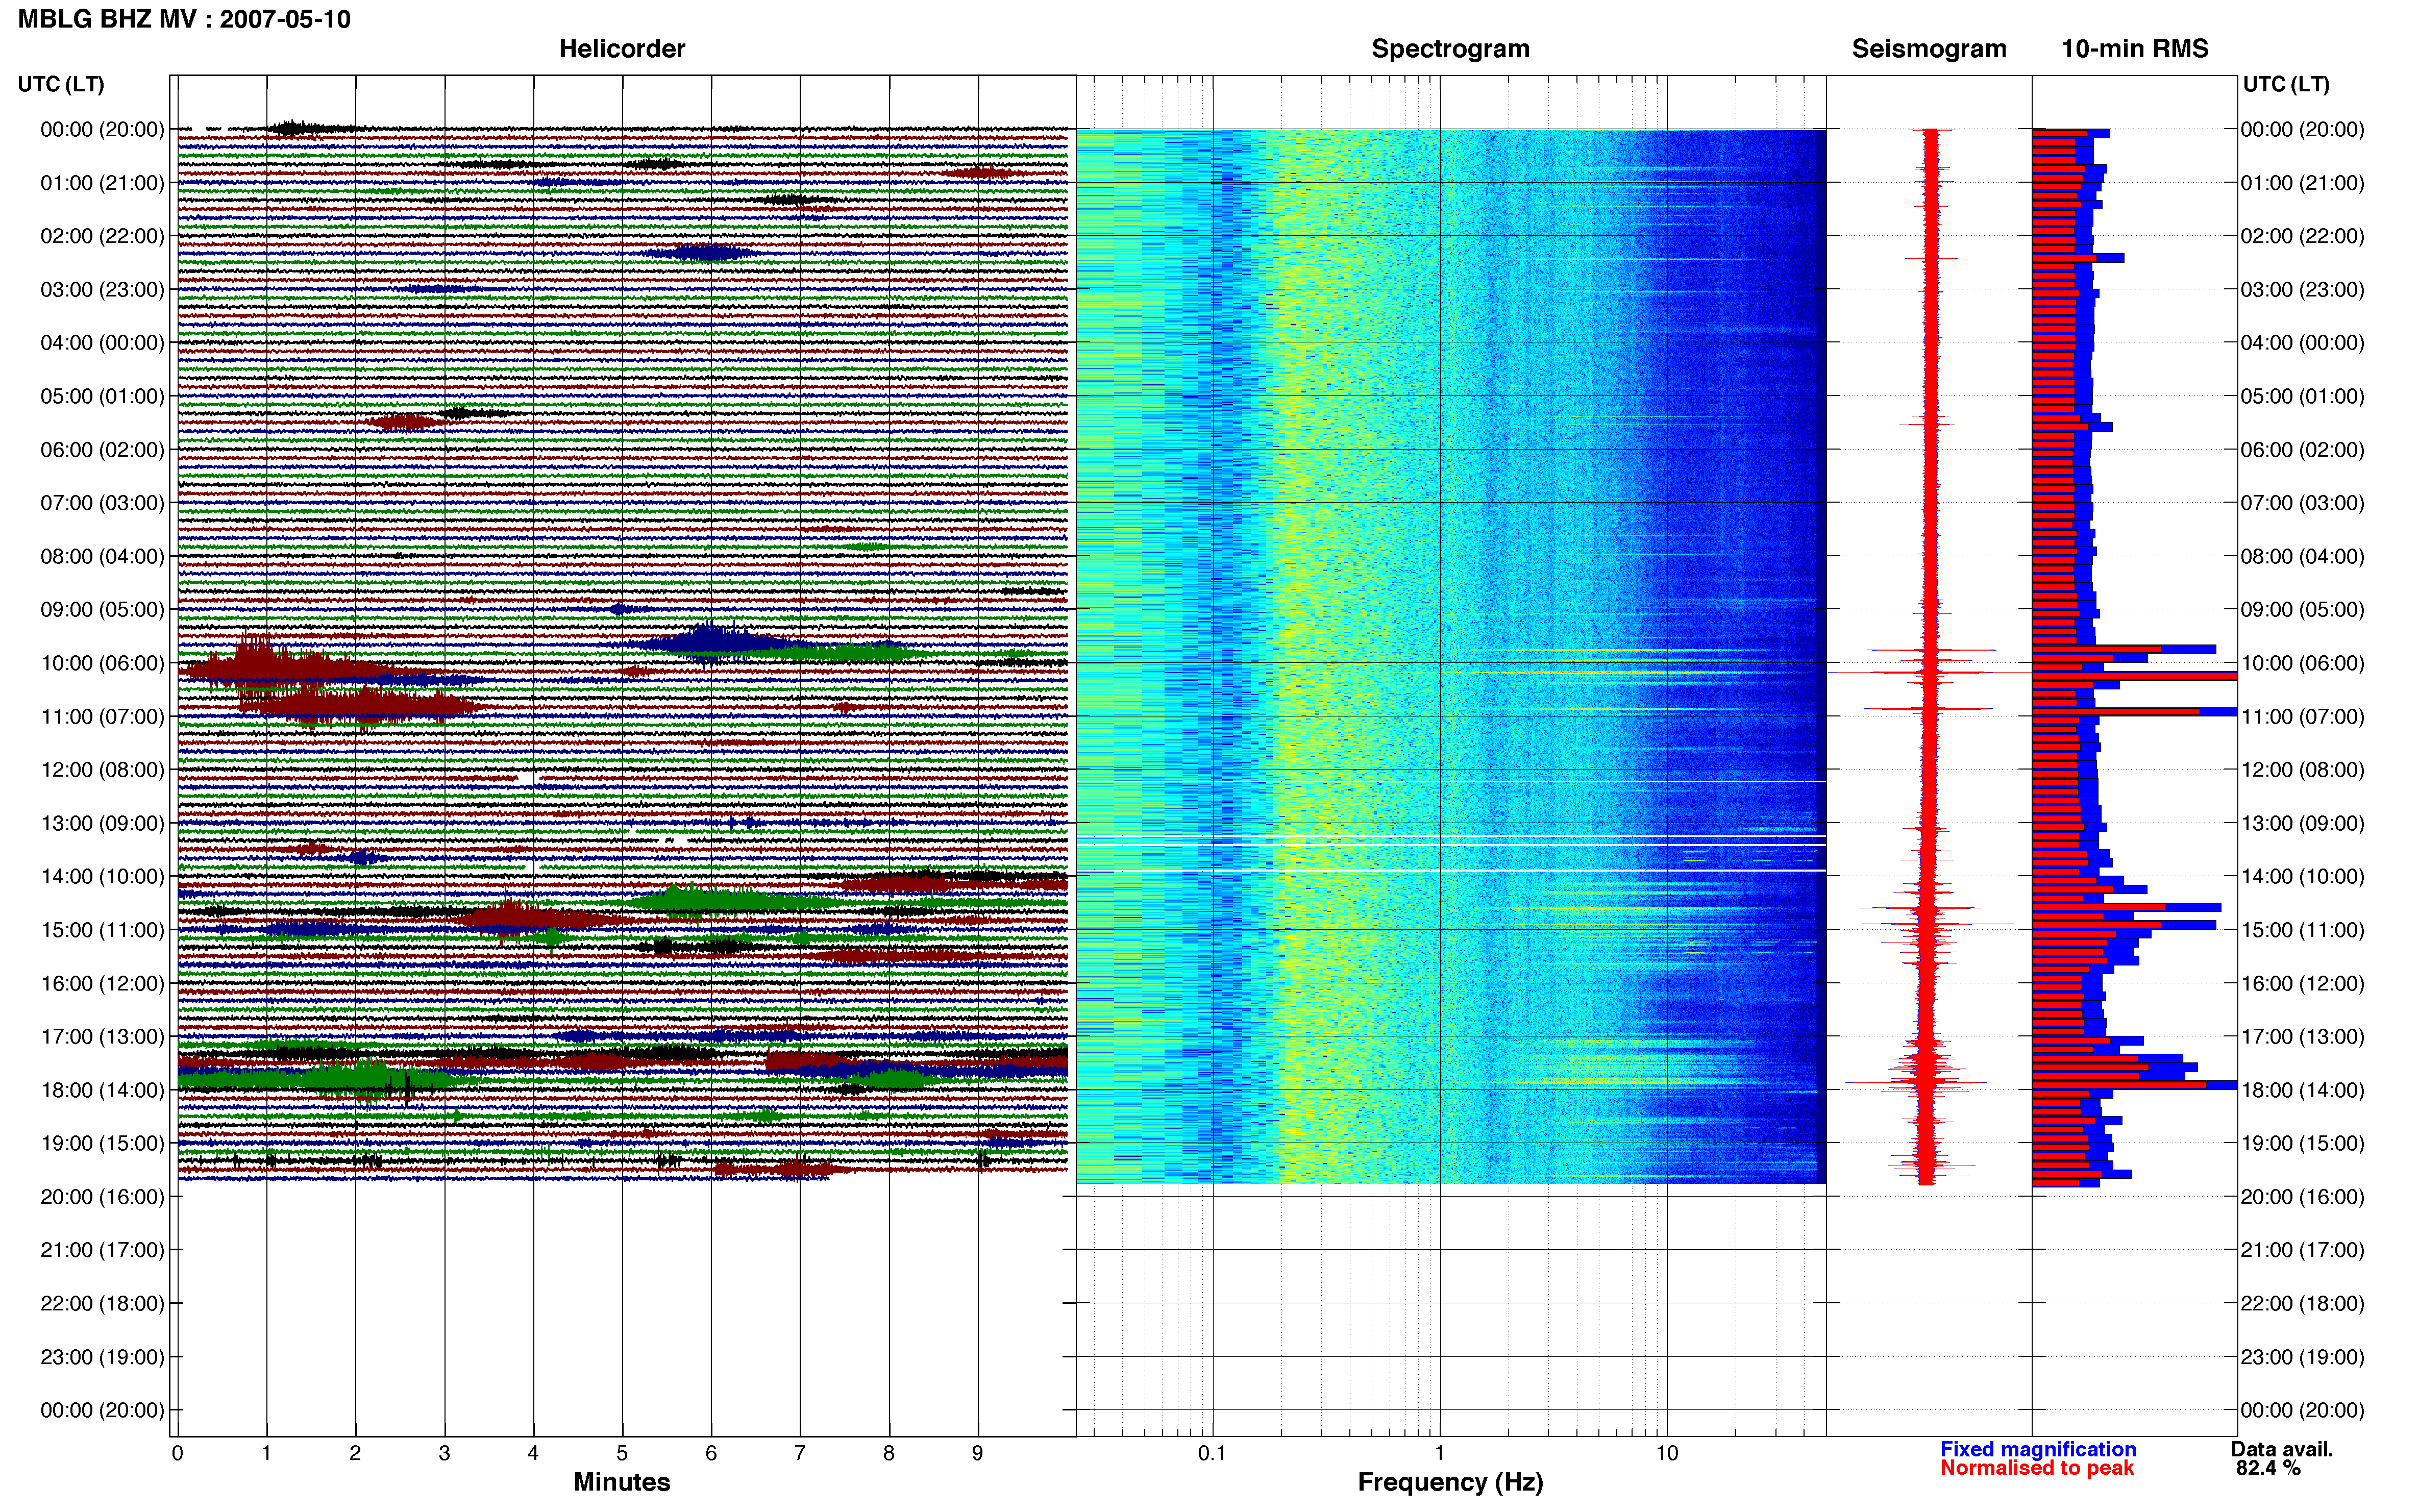Click the spectrogram frequency tick '0.1'
2419x1512 pixels.
[1212, 1453]
